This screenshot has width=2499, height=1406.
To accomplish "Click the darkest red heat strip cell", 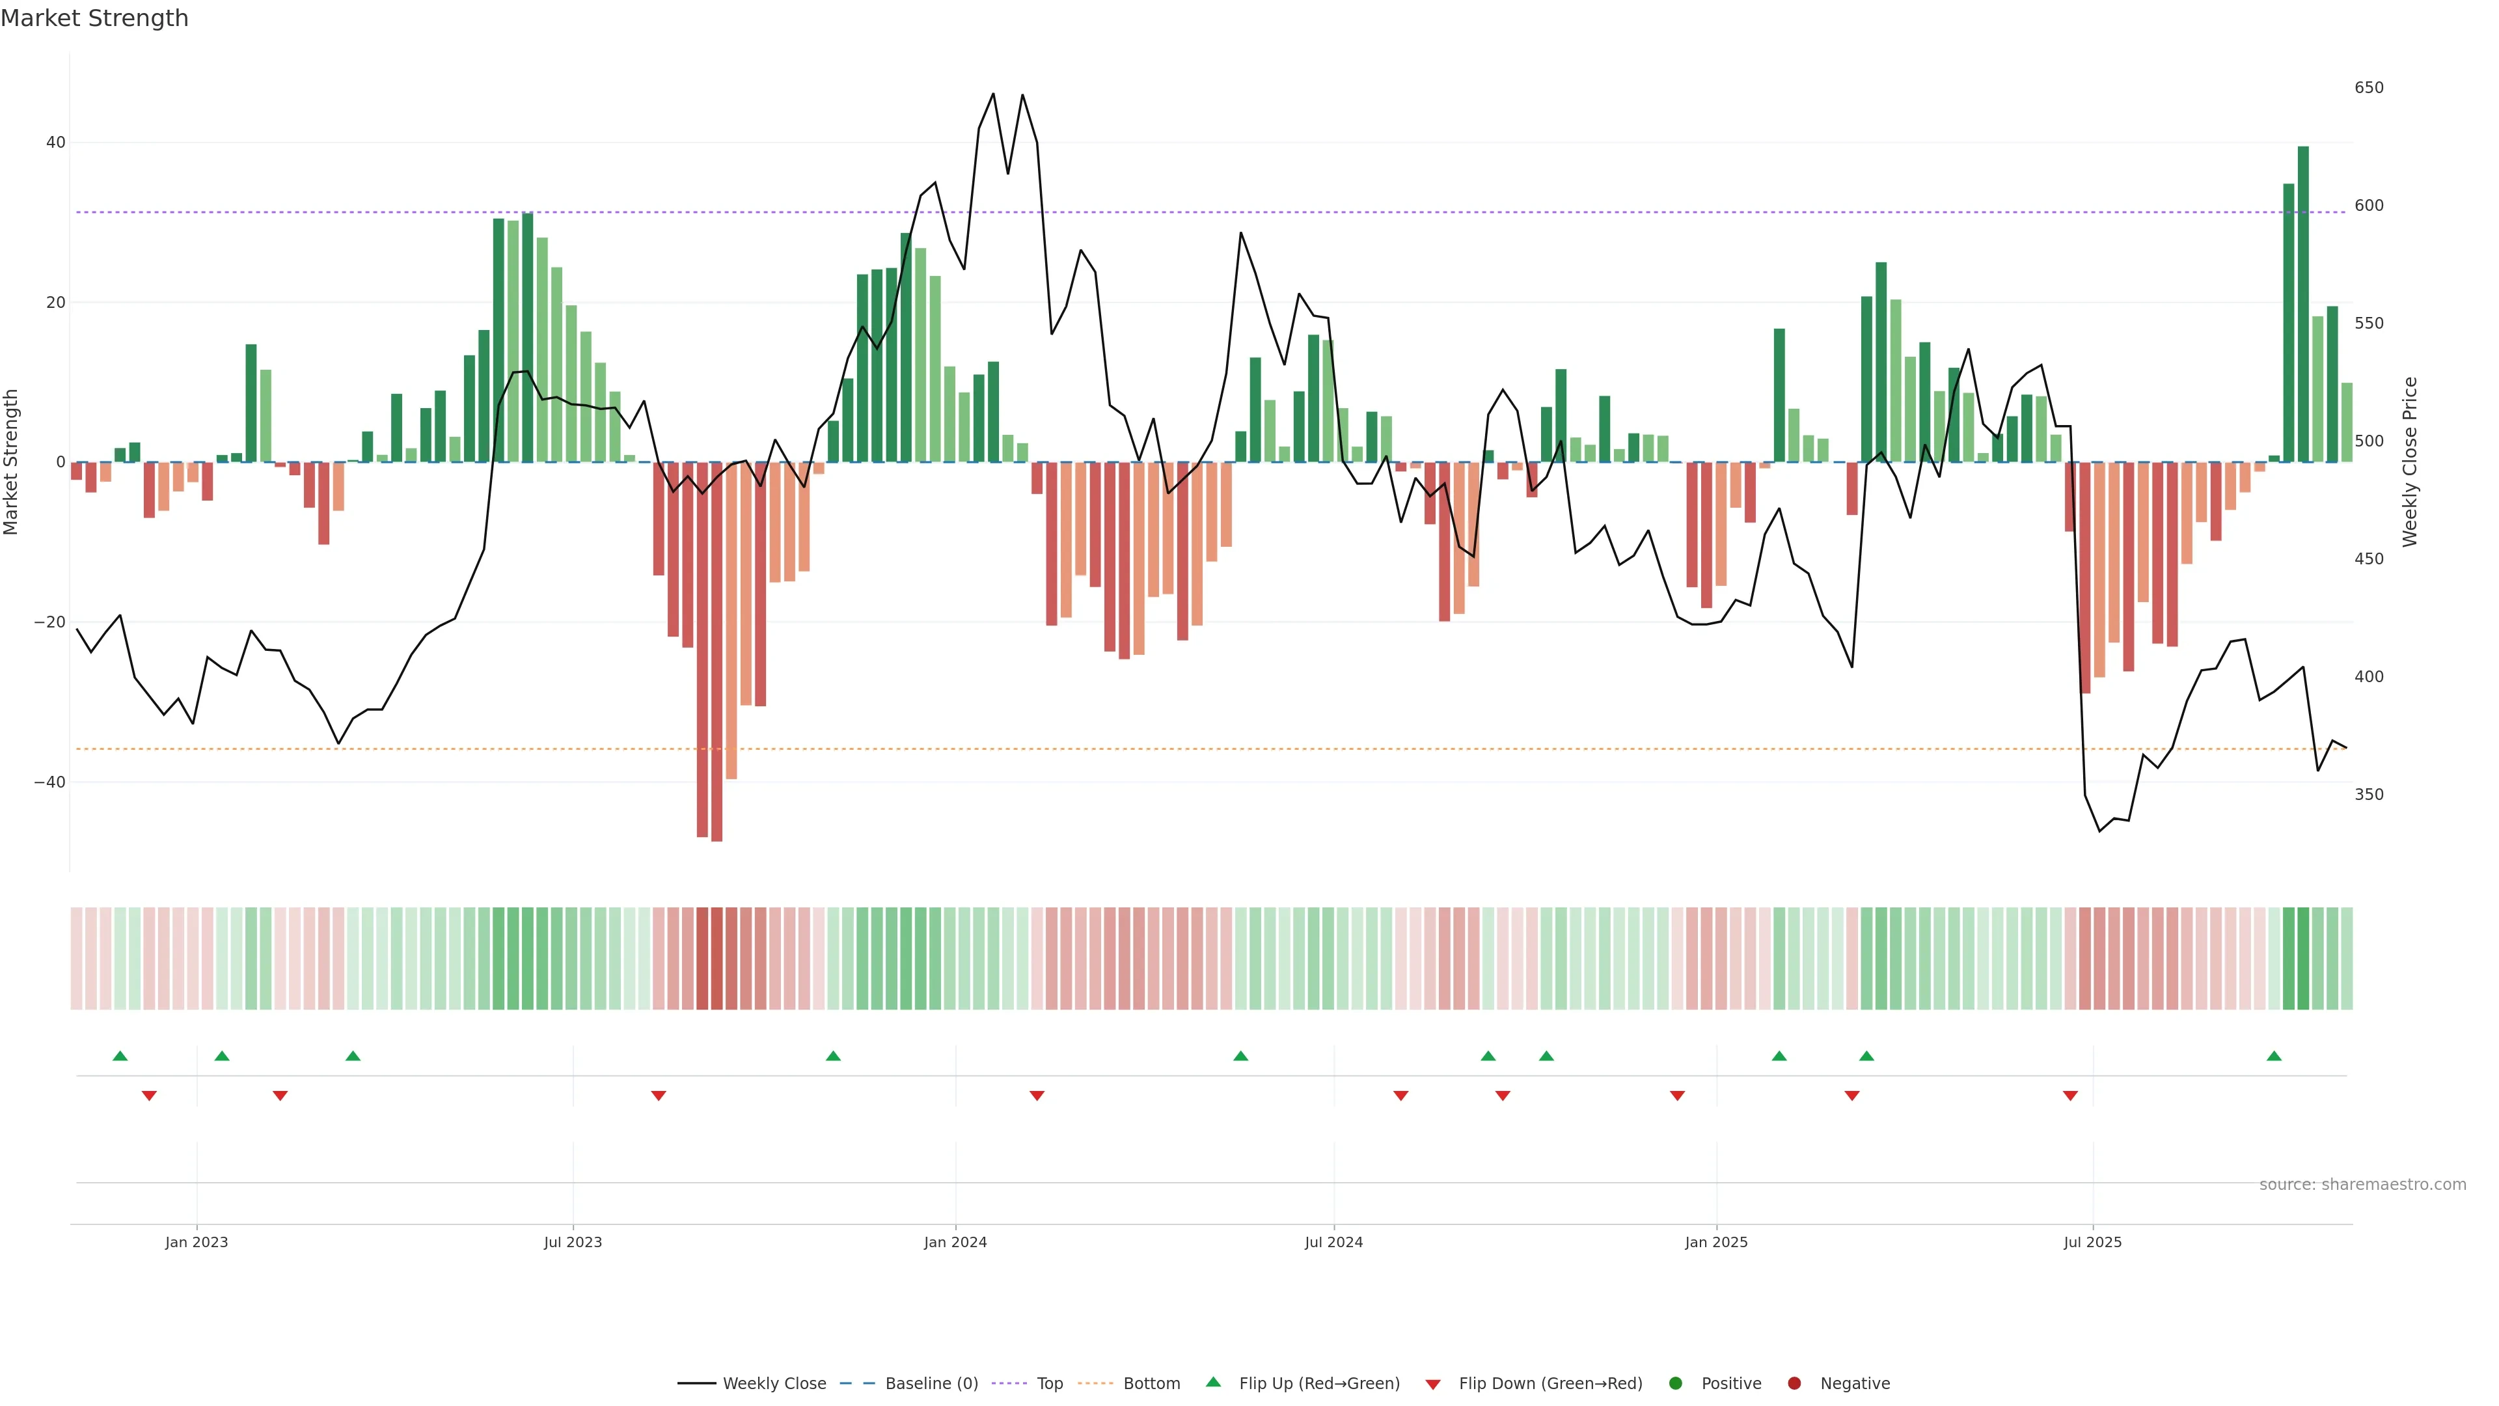I will [x=717, y=958].
